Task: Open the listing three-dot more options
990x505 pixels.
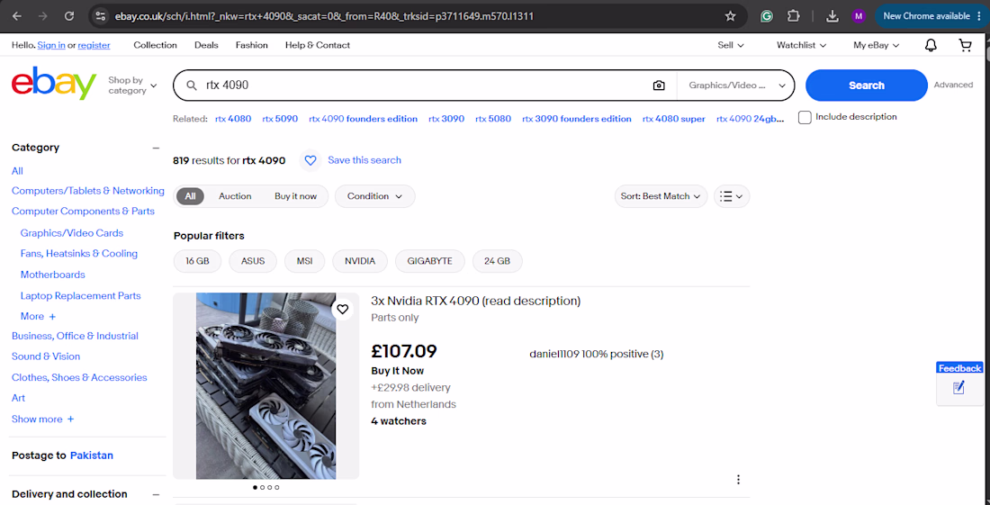Action: (738, 480)
